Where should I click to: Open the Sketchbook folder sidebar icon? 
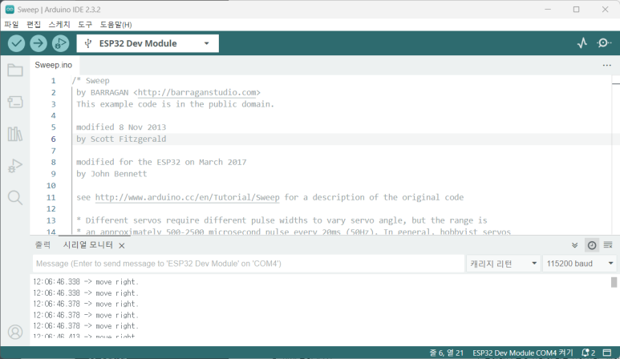click(15, 71)
